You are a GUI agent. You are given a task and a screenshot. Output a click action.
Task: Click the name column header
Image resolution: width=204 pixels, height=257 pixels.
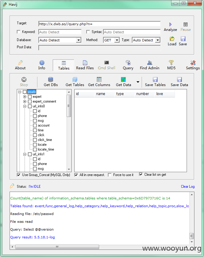tap(105, 94)
